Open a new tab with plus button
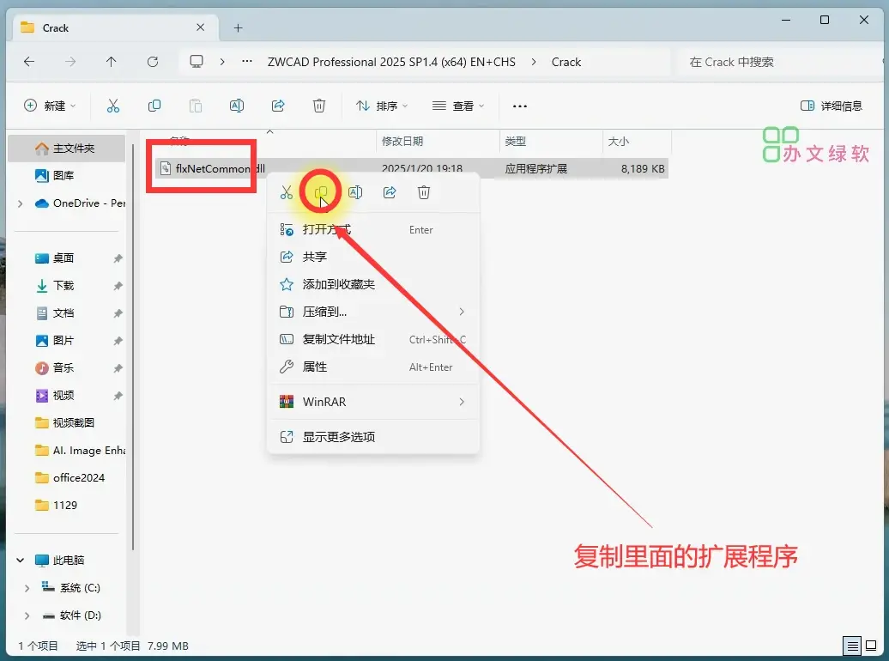889x661 pixels. pos(239,27)
